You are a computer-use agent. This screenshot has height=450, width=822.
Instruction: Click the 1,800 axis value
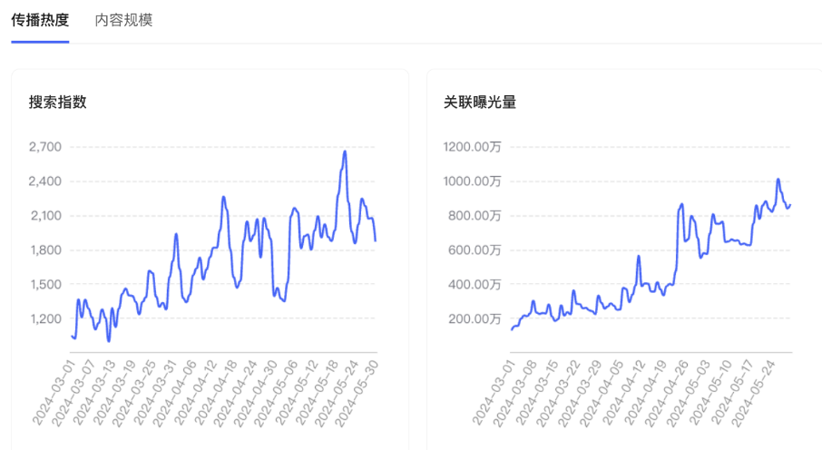(x=45, y=250)
